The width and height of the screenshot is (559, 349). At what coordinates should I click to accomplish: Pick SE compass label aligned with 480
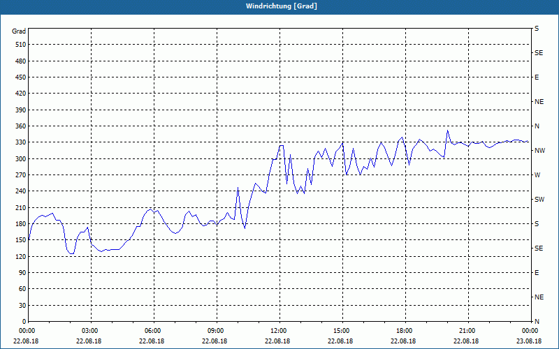click(539, 53)
